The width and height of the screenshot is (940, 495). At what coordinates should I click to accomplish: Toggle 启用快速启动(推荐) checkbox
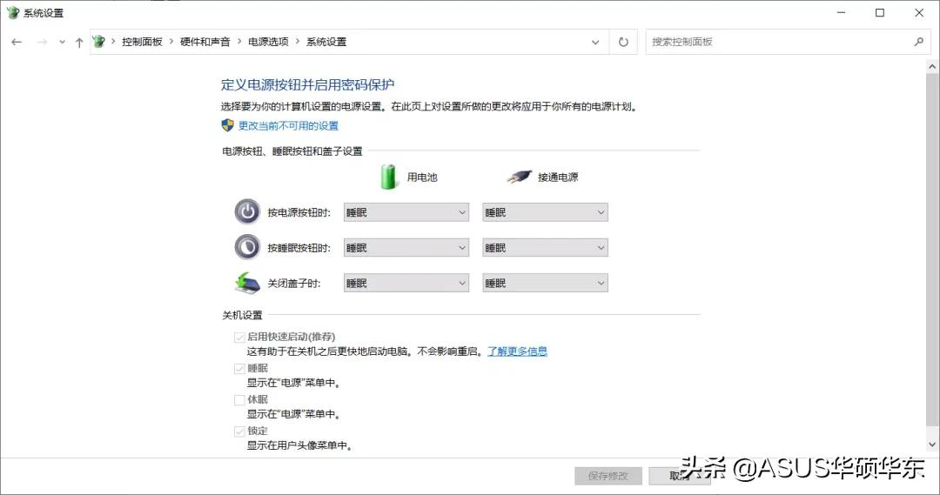[239, 338]
